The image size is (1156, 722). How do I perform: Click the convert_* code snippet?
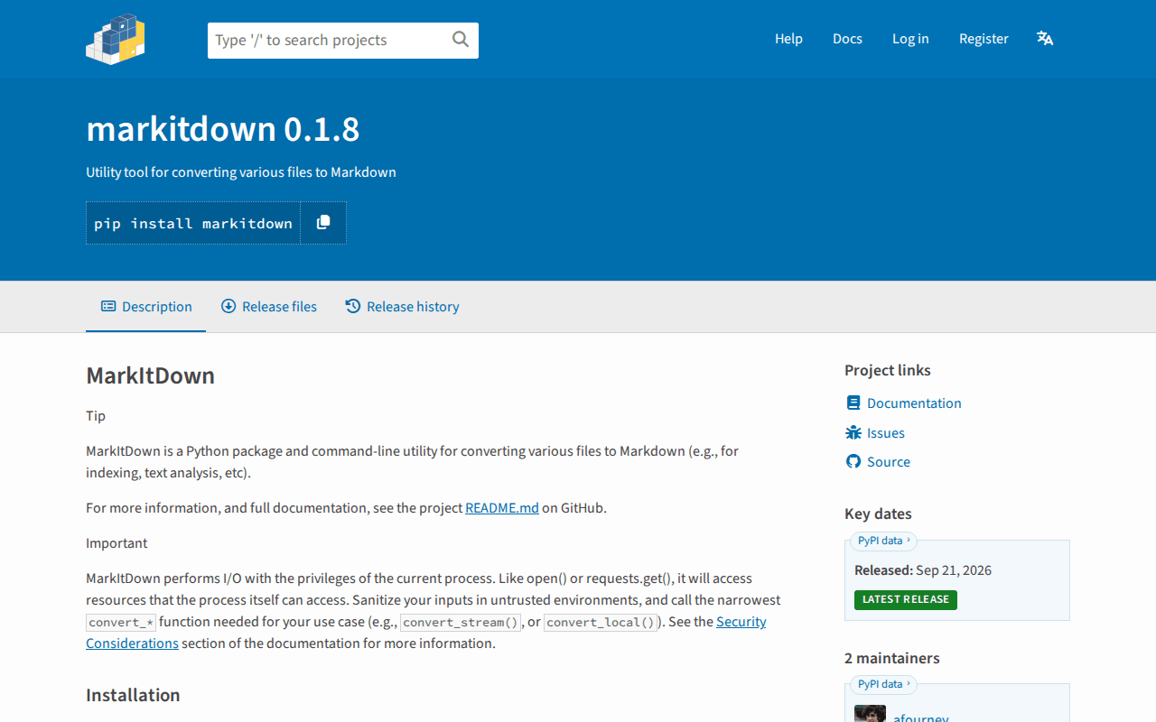click(122, 622)
